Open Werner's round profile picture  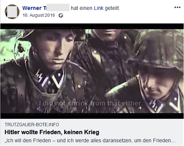[12, 12]
